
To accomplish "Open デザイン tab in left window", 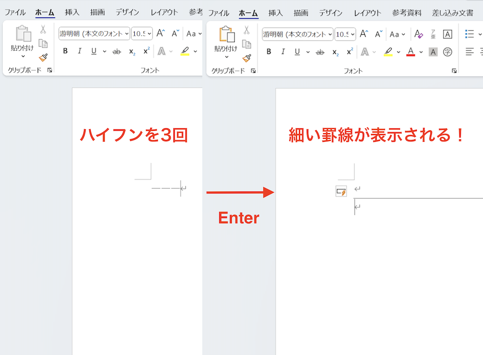I will (127, 13).
